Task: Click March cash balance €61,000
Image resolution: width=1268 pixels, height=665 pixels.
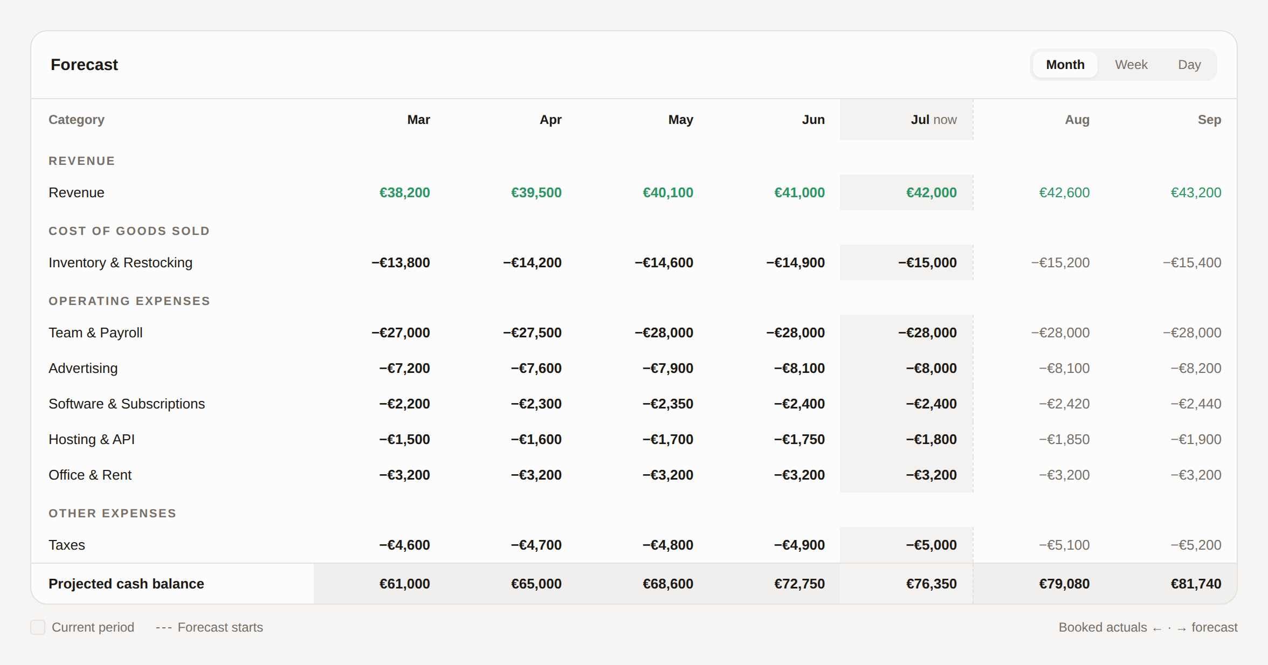Action: click(404, 584)
